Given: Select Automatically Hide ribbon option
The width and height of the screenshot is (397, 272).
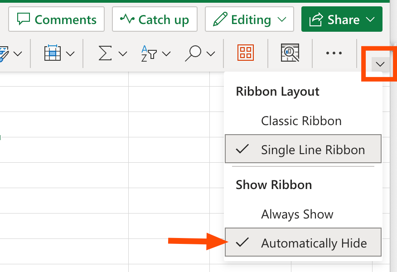Looking at the screenshot, I should (x=303, y=242).
